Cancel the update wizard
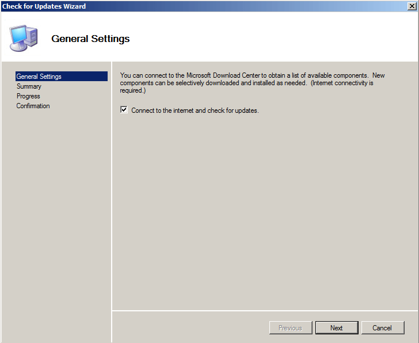This screenshot has height=343, width=419. [382, 328]
